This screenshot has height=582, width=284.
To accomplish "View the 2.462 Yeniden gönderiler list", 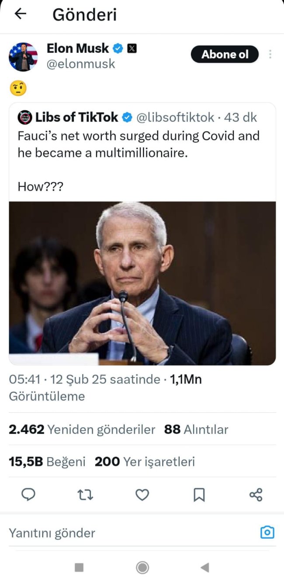I will point(82,429).
